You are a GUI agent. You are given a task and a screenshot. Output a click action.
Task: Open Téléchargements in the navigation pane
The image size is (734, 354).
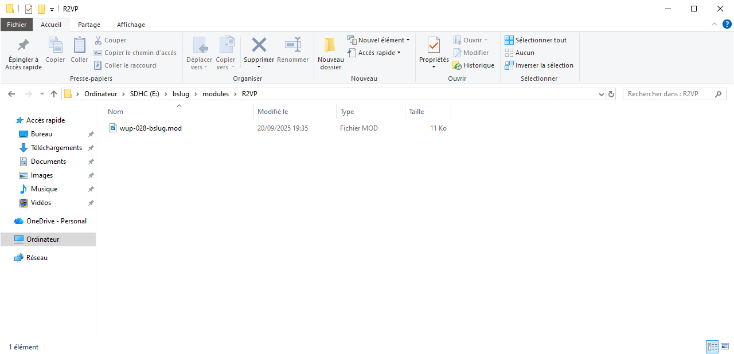click(x=56, y=148)
